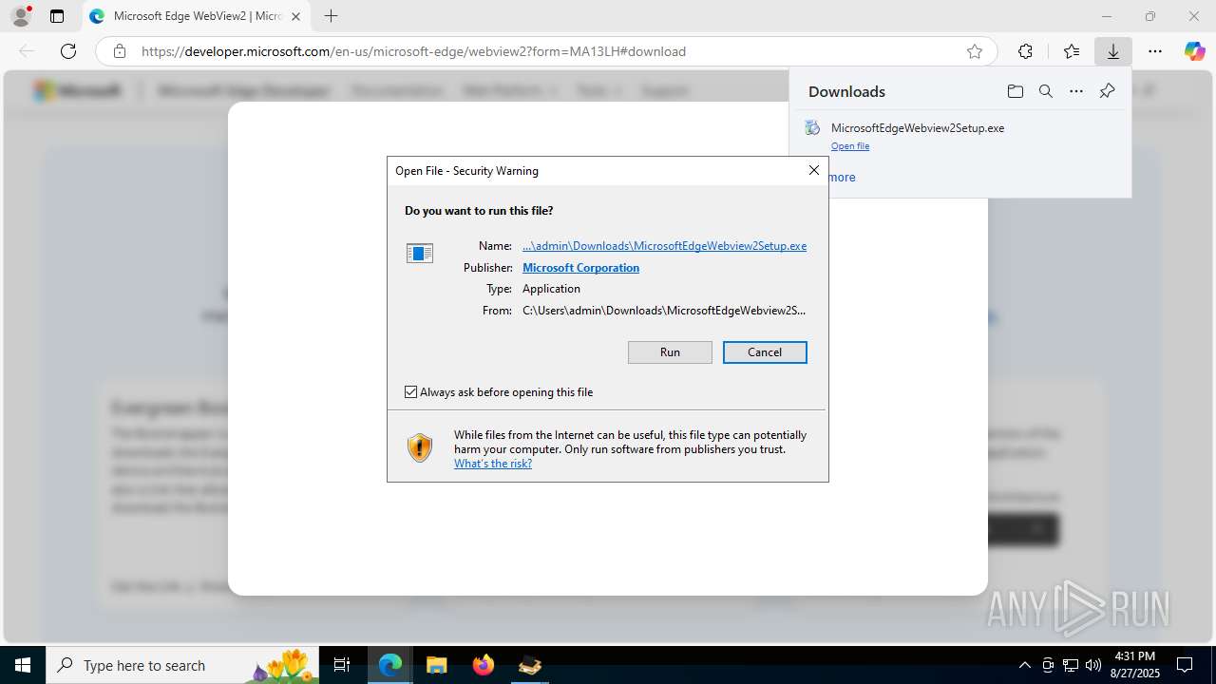1216x684 pixels.
Task: Click the browser Back arrow
Action: pyautogui.click(x=27, y=51)
